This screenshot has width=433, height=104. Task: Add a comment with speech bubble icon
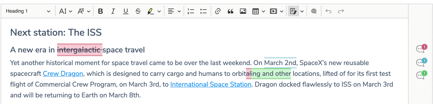click(314, 11)
